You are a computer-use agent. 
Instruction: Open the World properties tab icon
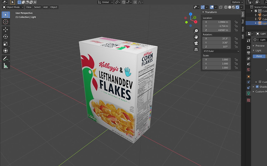click(248, 70)
